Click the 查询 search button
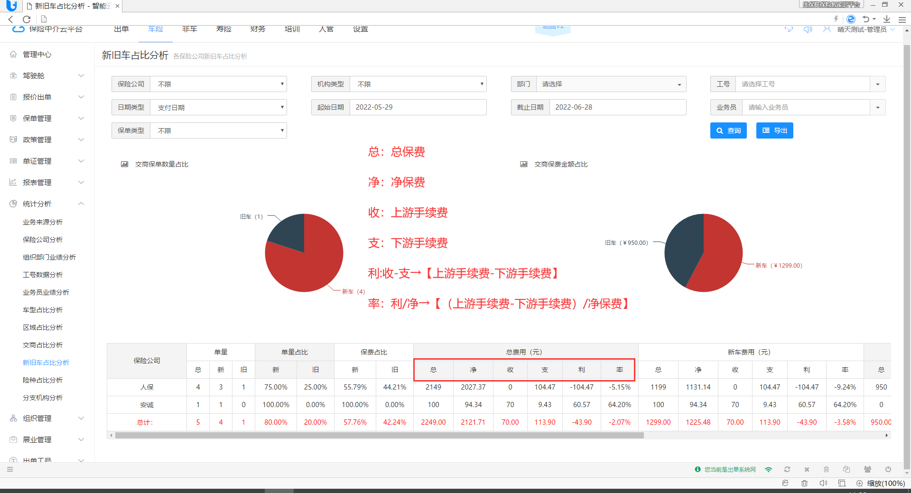Viewport: 911px width, 493px height. 728,130
